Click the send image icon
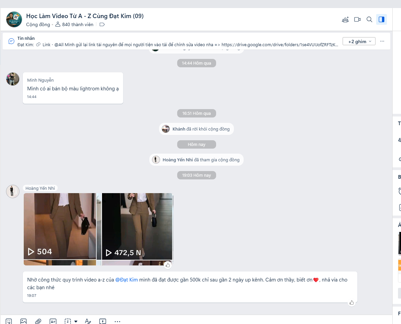Image resolution: width=401 pixels, height=324 pixels. tap(23, 321)
